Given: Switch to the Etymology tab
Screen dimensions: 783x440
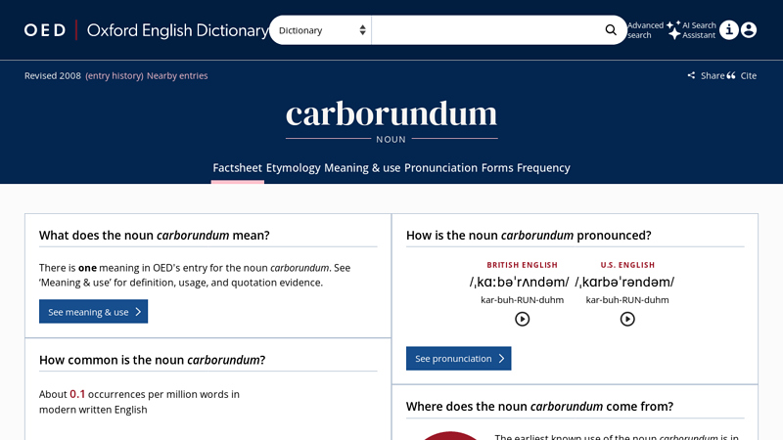Looking at the screenshot, I should 293,167.
